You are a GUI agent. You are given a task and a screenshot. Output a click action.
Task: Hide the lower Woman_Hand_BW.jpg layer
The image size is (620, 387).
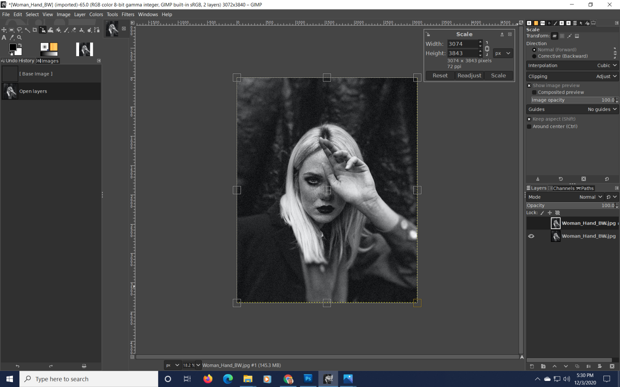532,236
